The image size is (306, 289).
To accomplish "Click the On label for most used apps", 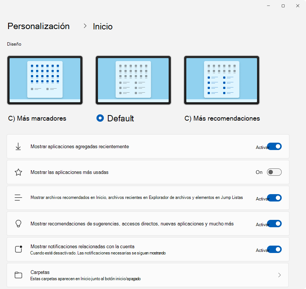I will pyautogui.click(x=259, y=172).
